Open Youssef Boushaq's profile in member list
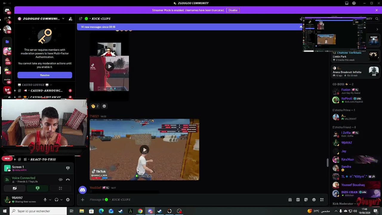The image size is (382, 215). 355,185
